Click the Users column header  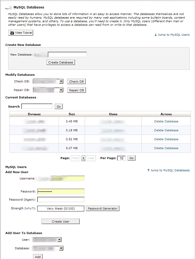click(x=113, y=114)
